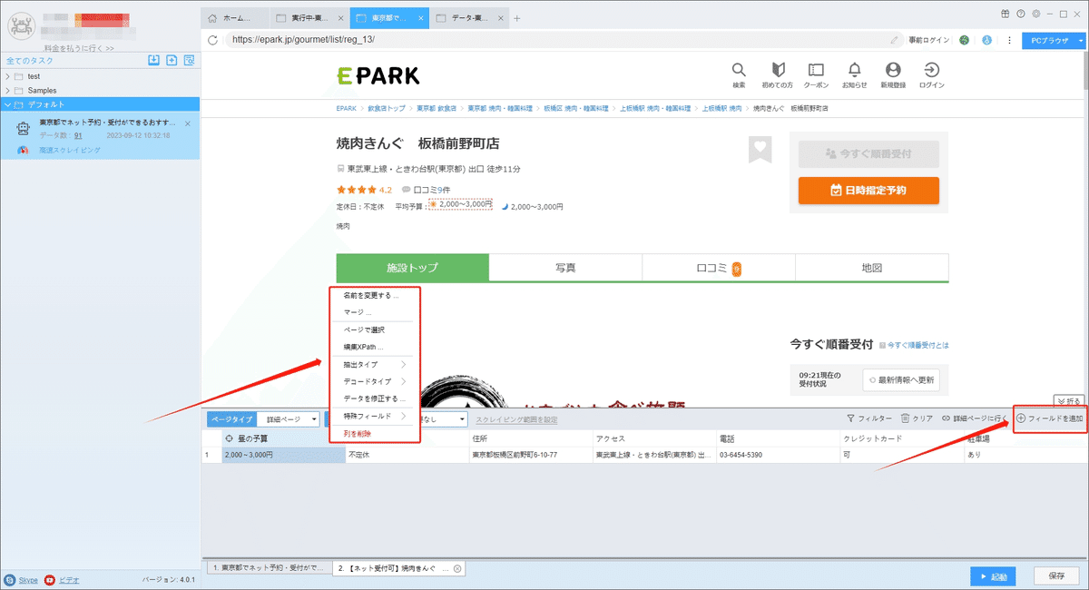Switch to the 地図 tab

[871, 268]
